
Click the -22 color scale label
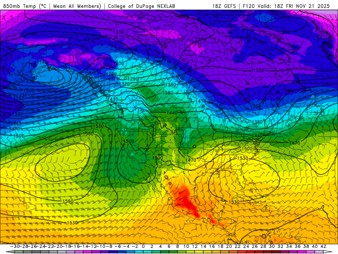point(49,246)
